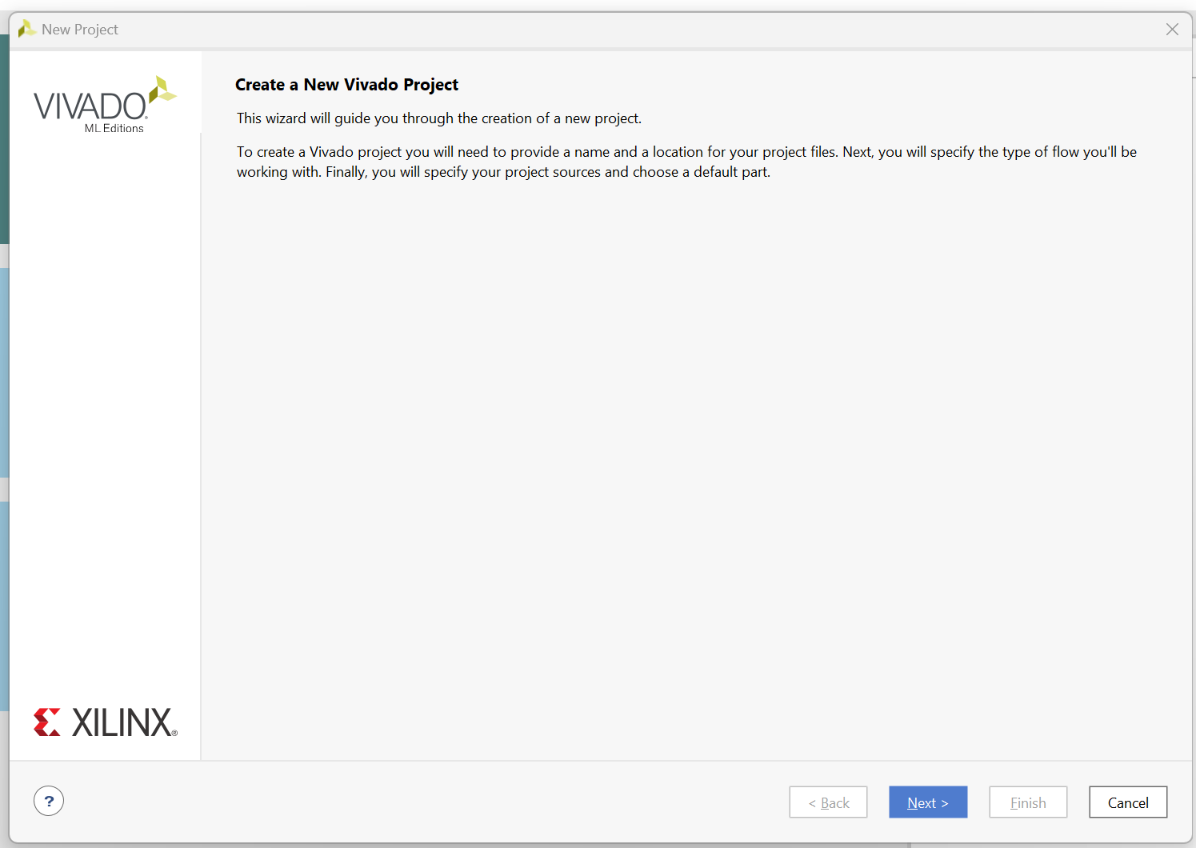Select the XILINX registered trademark symbol
Viewport: 1196px width, 848px height.
coord(175,732)
